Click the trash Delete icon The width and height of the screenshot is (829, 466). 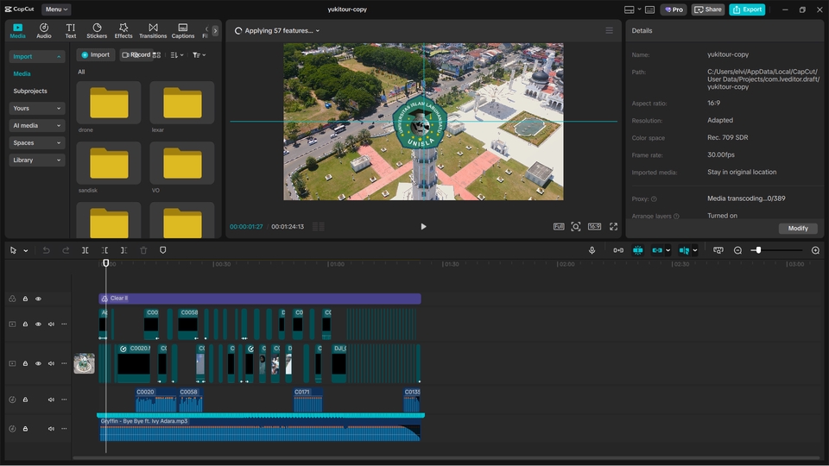tap(143, 250)
